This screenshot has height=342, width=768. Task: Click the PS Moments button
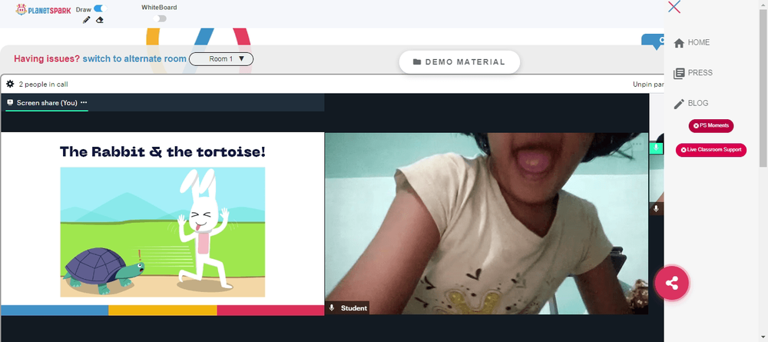click(x=711, y=126)
